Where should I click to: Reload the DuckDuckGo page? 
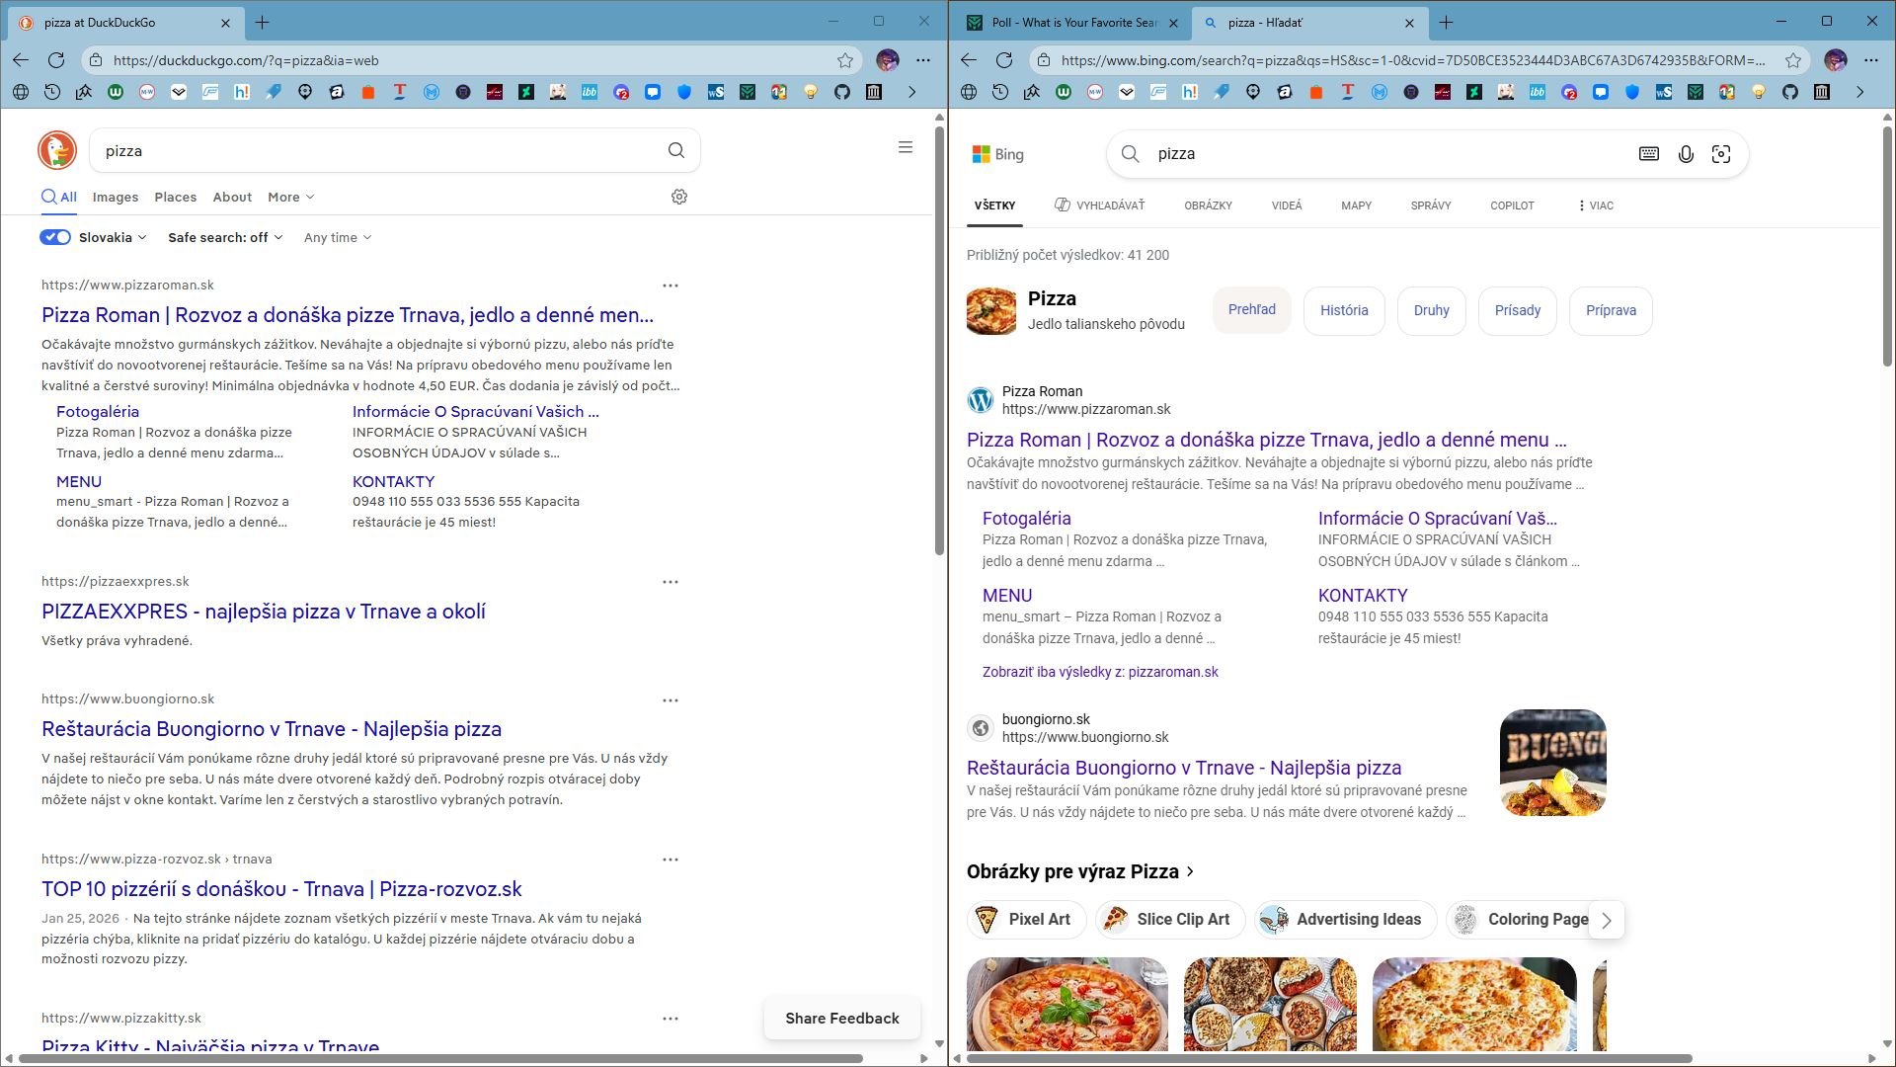coord(56,60)
